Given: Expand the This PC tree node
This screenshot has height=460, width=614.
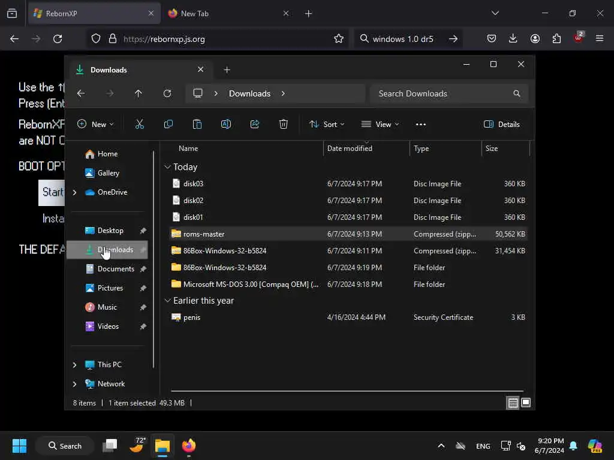Looking at the screenshot, I should (x=74, y=365).
